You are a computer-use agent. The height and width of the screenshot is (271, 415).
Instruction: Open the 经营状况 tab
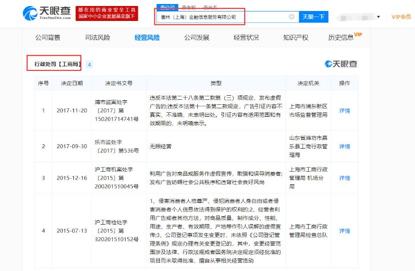point(246,37)
